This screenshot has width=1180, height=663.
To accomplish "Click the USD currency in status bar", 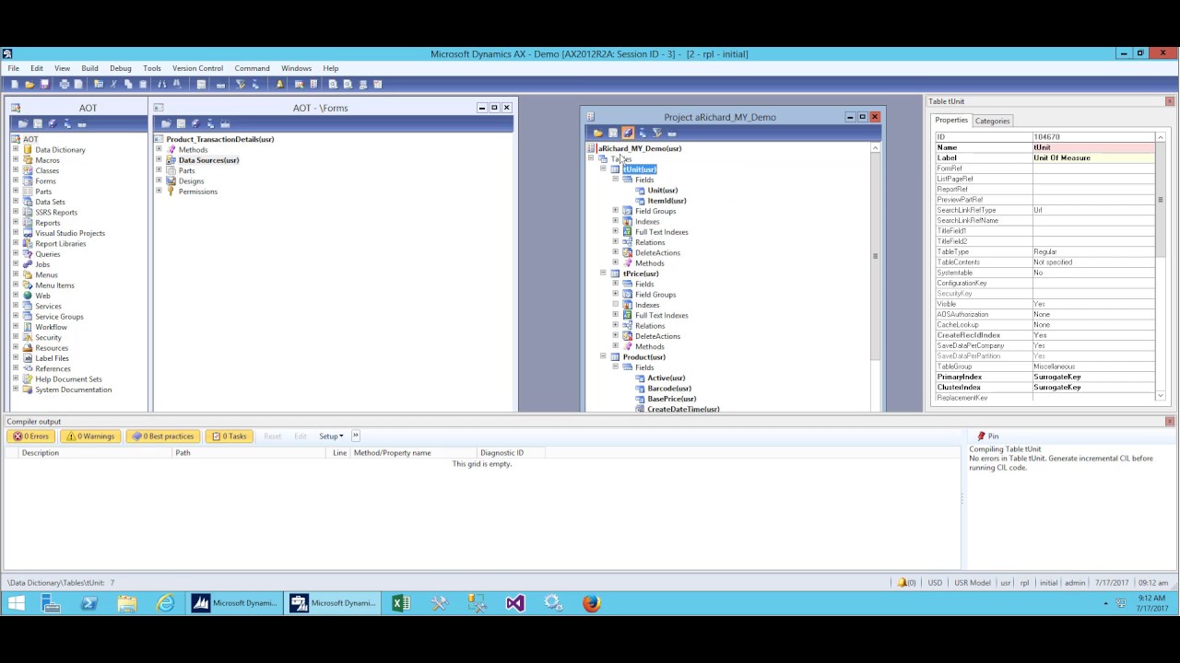I will point(935,582).
